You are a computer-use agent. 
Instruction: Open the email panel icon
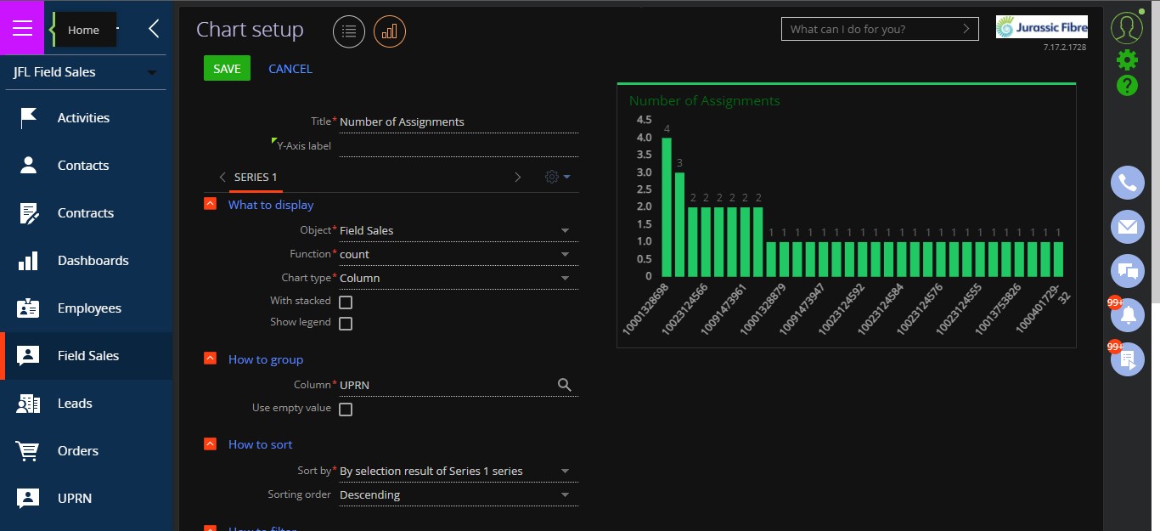coord(1128,227)
